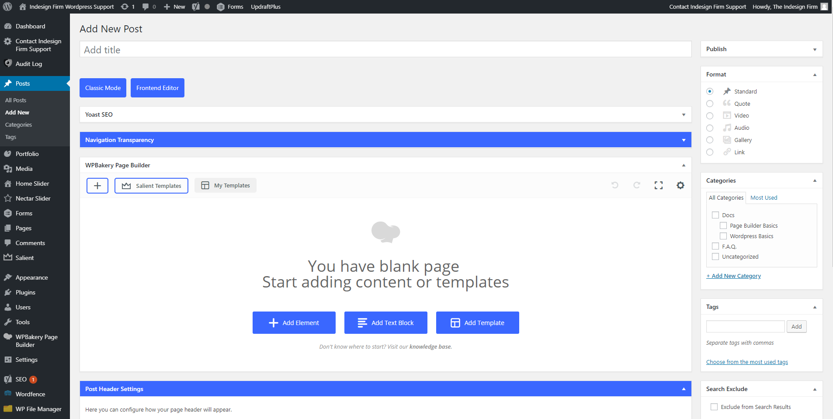833x419 pixels.
Task: Click the Add title input field
Action: (x=385, y=50)
